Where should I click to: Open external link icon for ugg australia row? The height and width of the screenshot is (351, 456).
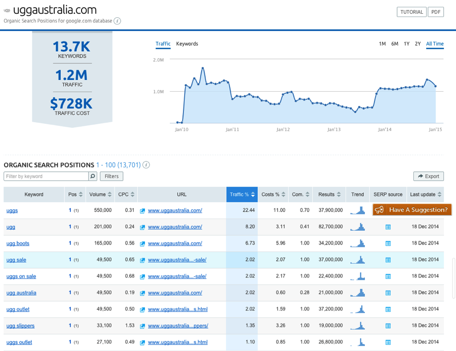coord(142,293)
